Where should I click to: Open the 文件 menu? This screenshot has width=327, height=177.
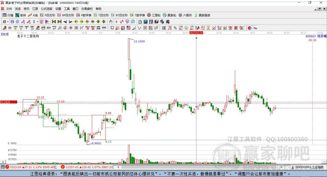tap(9, 9)
